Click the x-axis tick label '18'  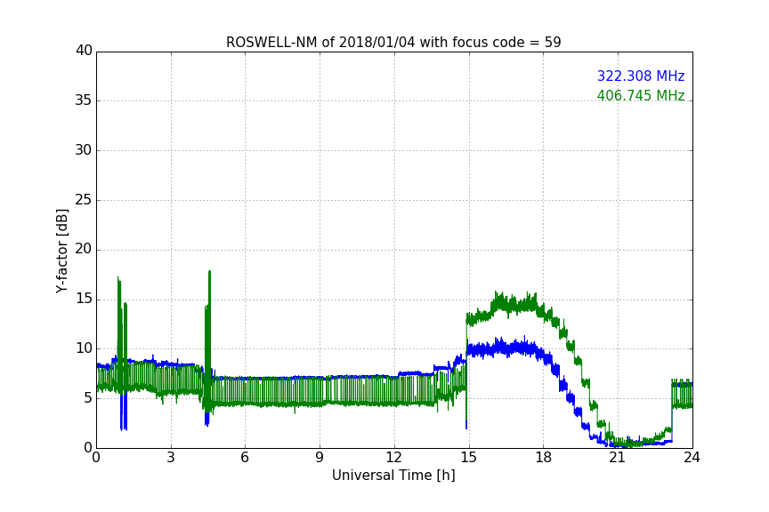(x=544, y=458)
